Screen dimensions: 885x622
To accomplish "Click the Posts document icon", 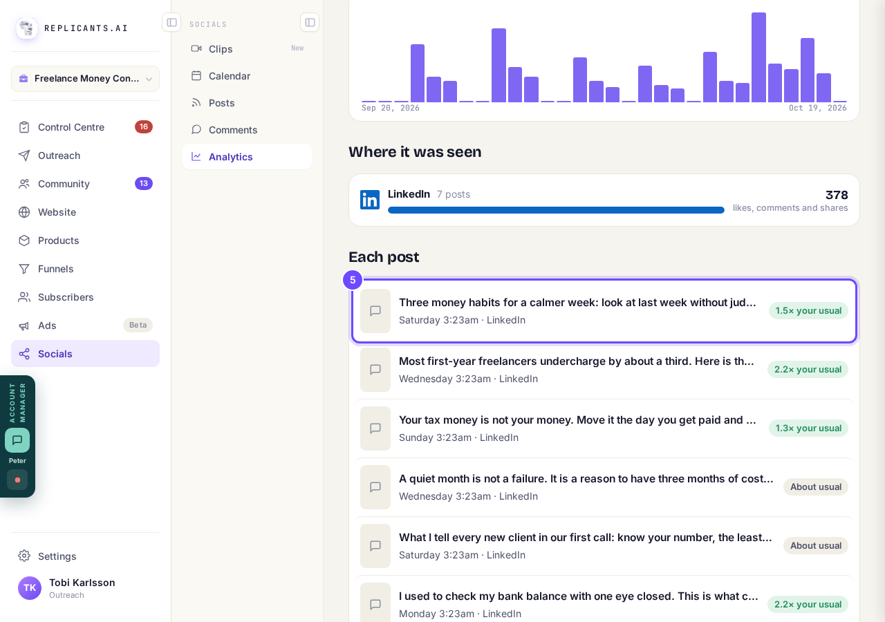I will click(x=196, y=102).
